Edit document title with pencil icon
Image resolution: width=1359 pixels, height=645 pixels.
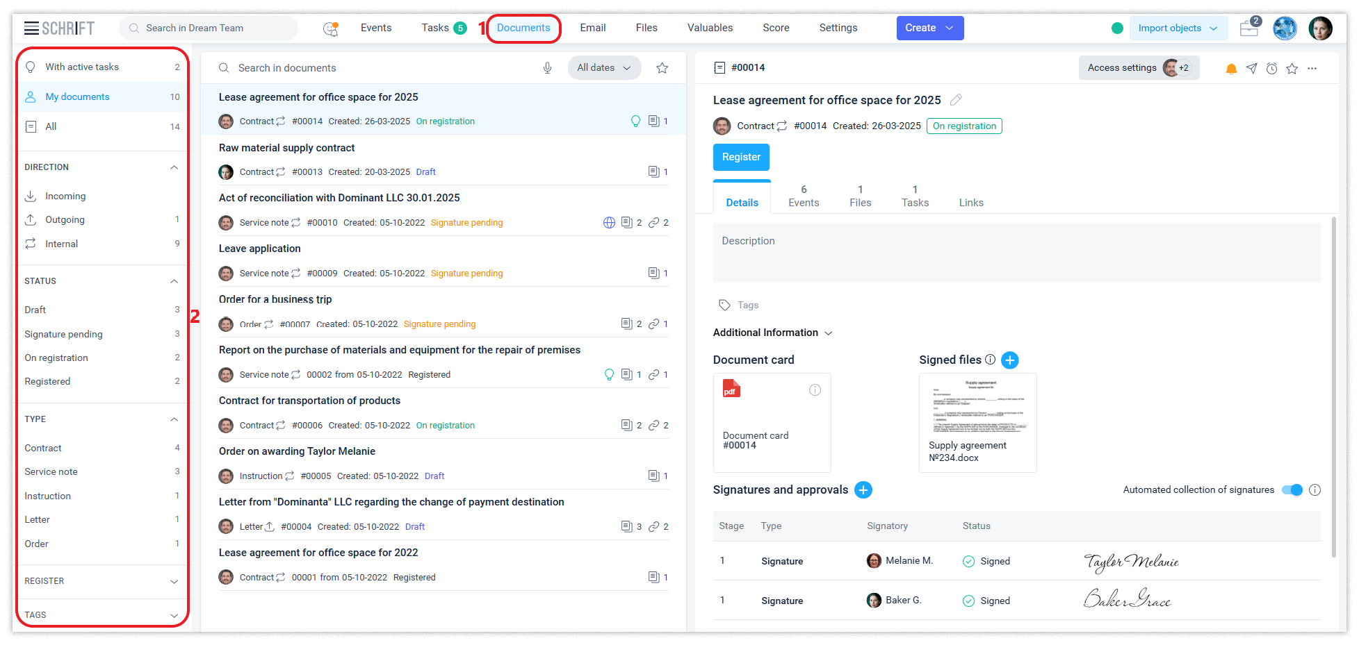pos(956,100)
